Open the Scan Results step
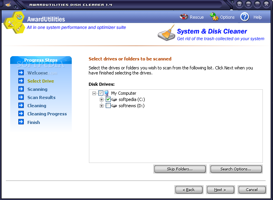 point(41,97)
